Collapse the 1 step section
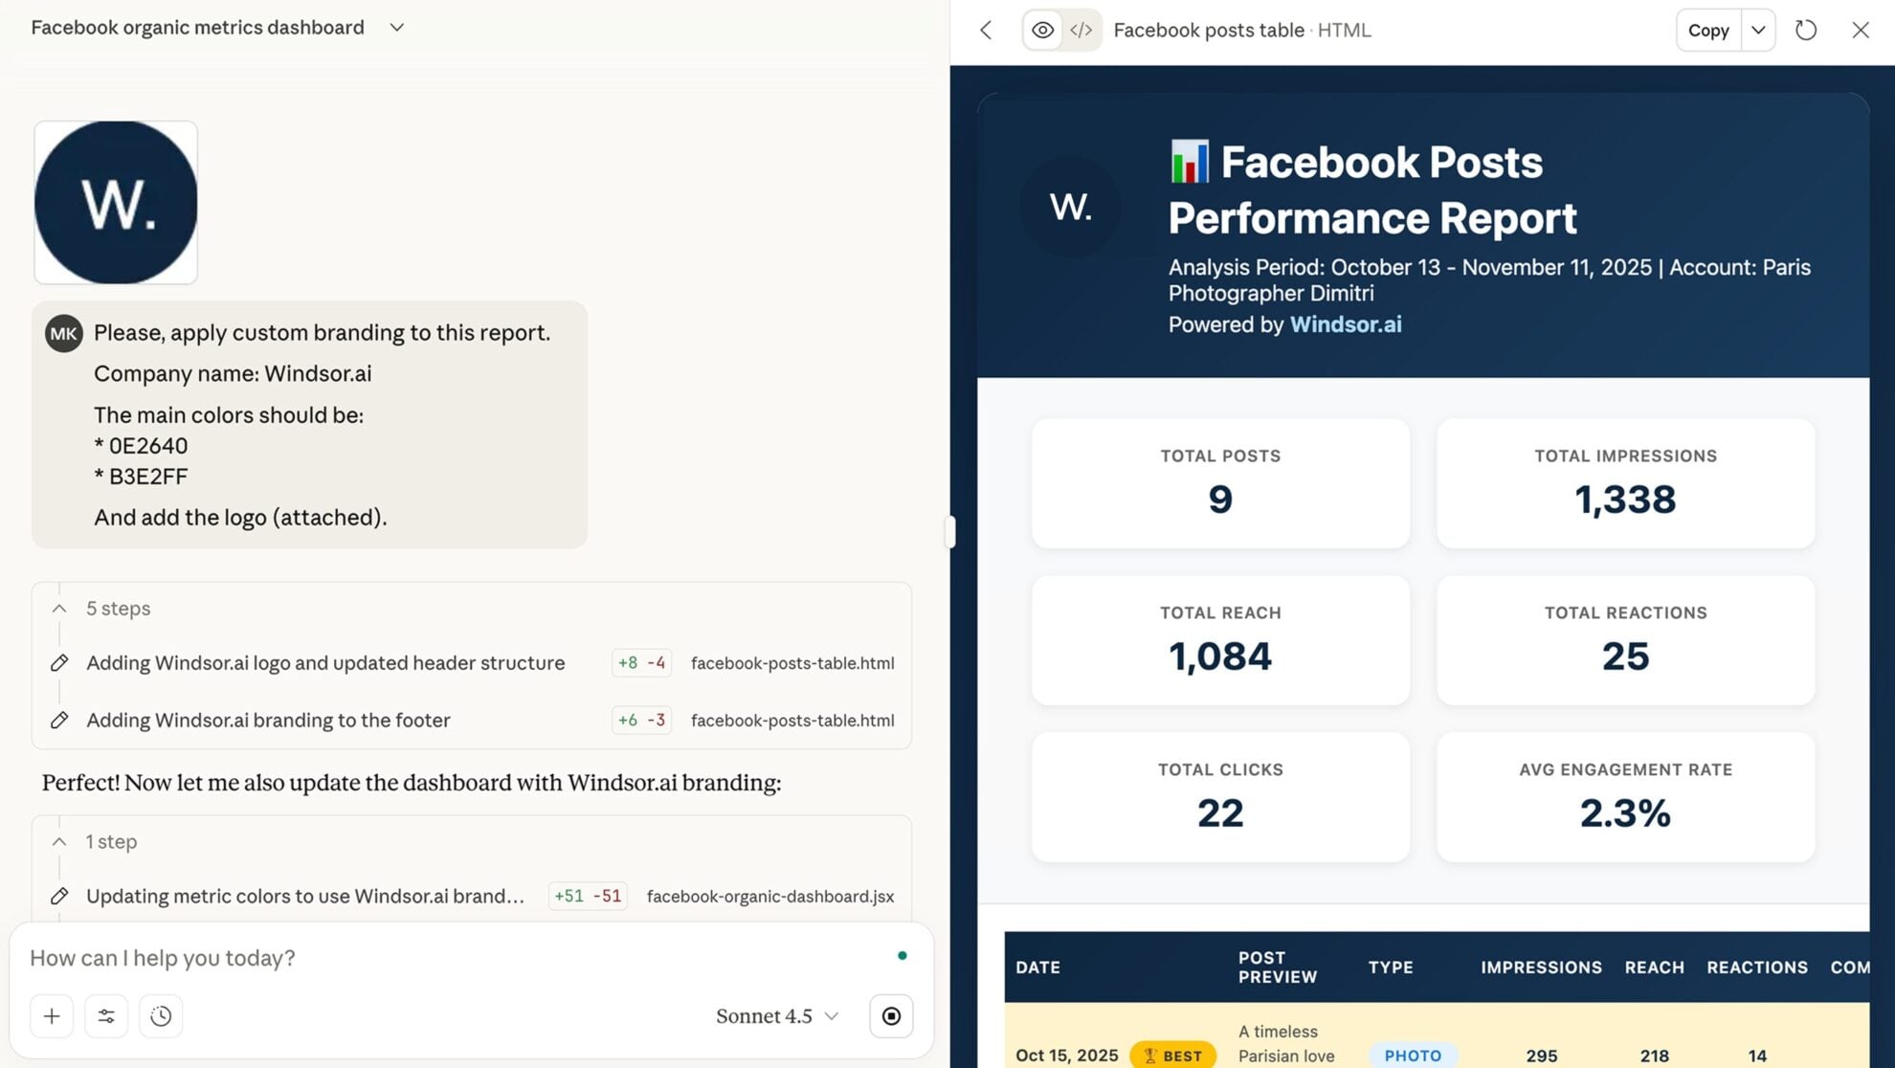 (x=59, y=842)
